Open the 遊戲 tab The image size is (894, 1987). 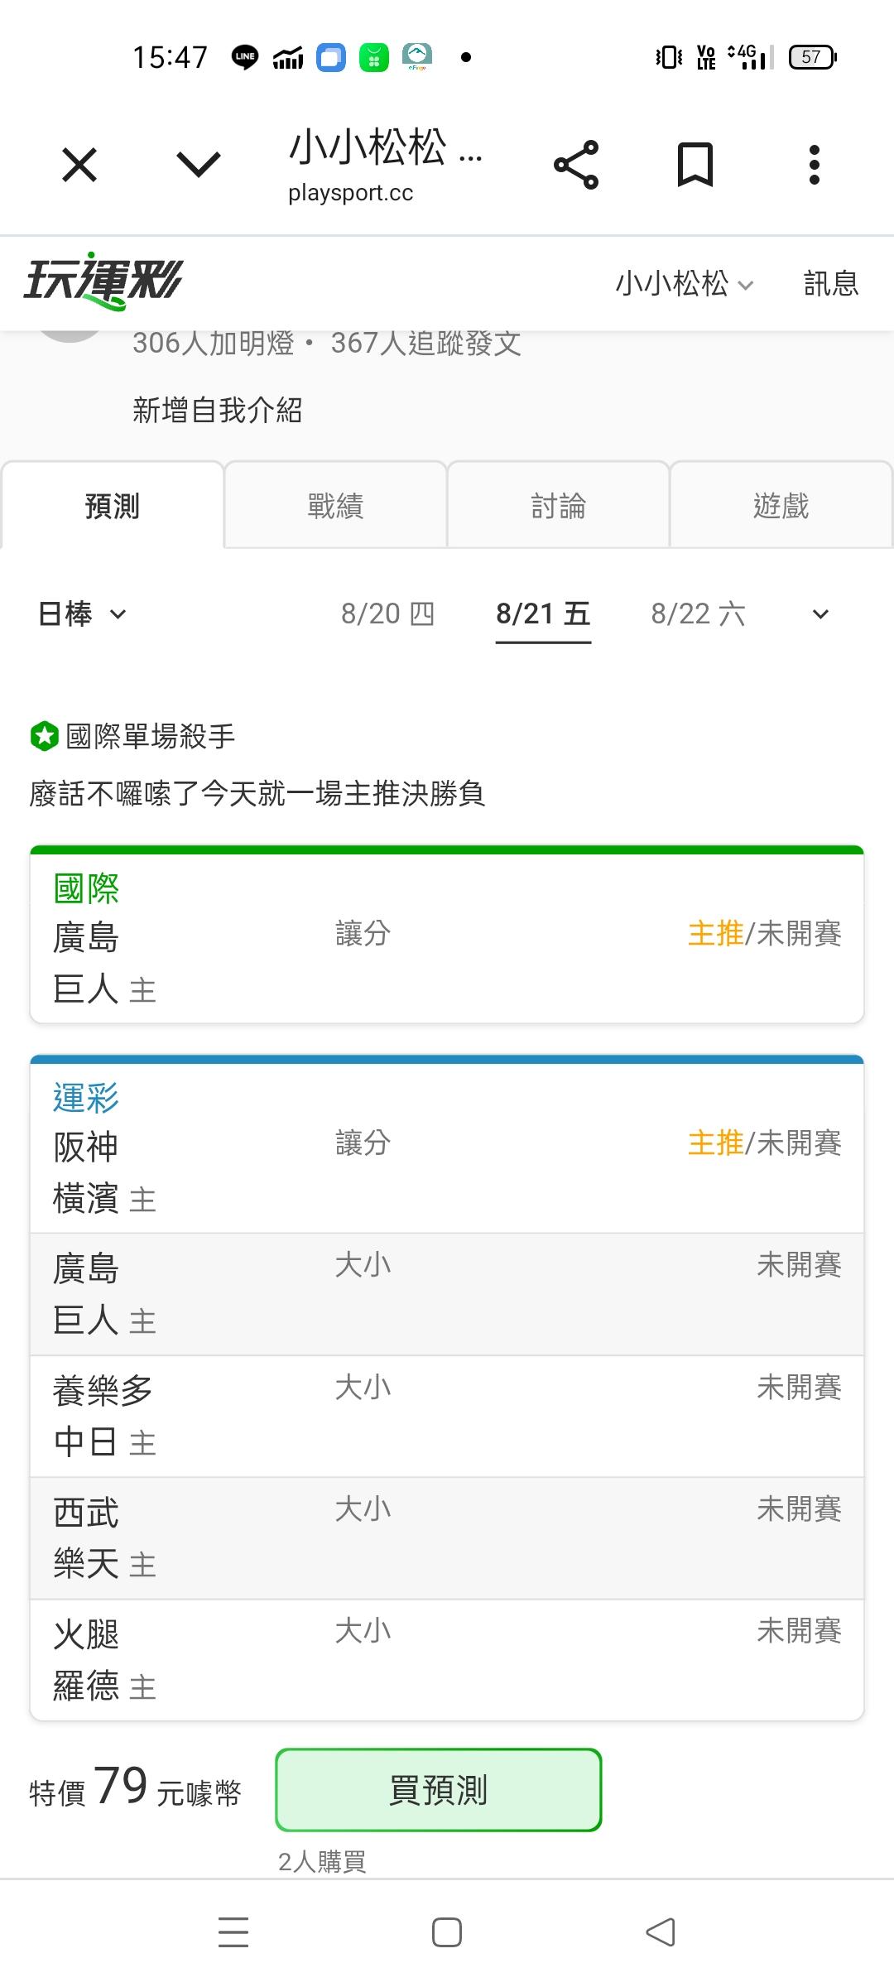pyautogui.click(x=781, y=505)
